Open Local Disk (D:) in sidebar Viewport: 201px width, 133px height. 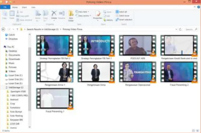tap(14, 79)
